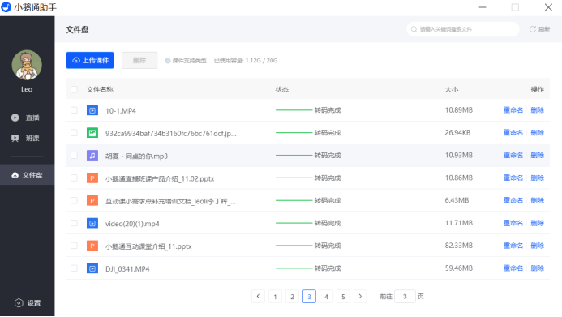The width and height of the screenshot is (562, 317).
Task: Open the 直播 live broadcast section
Action: 25,118
